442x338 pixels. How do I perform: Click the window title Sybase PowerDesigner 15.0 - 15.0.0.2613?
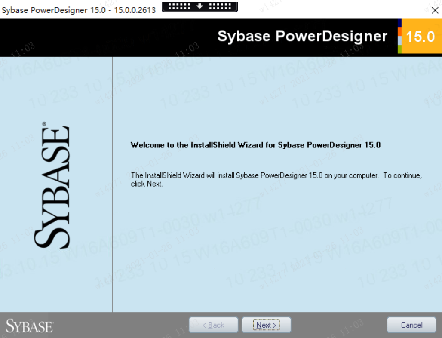(79, 10)
